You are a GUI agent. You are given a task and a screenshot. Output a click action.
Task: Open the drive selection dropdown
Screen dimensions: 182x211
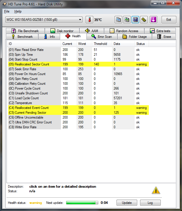pyautogui.click(x=44, y=20)
